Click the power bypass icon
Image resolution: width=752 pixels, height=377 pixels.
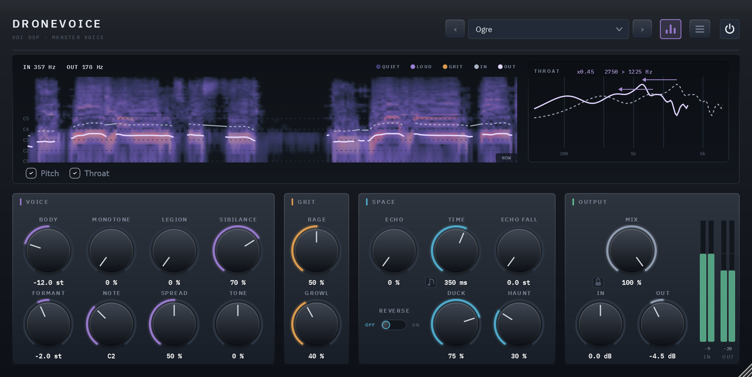tap(729, 29)
